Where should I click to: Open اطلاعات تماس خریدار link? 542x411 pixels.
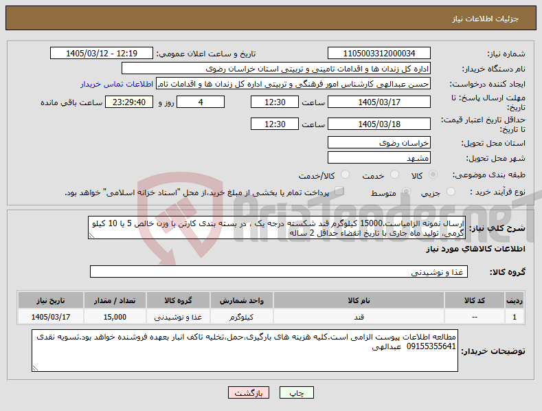pos(117,84)
